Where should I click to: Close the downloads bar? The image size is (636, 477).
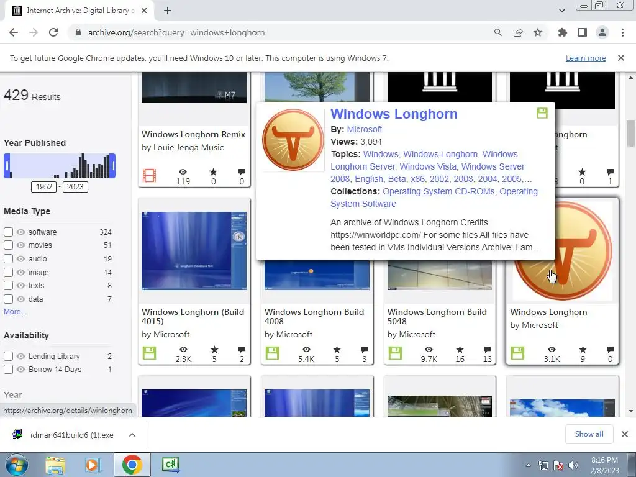click(625, 434)
